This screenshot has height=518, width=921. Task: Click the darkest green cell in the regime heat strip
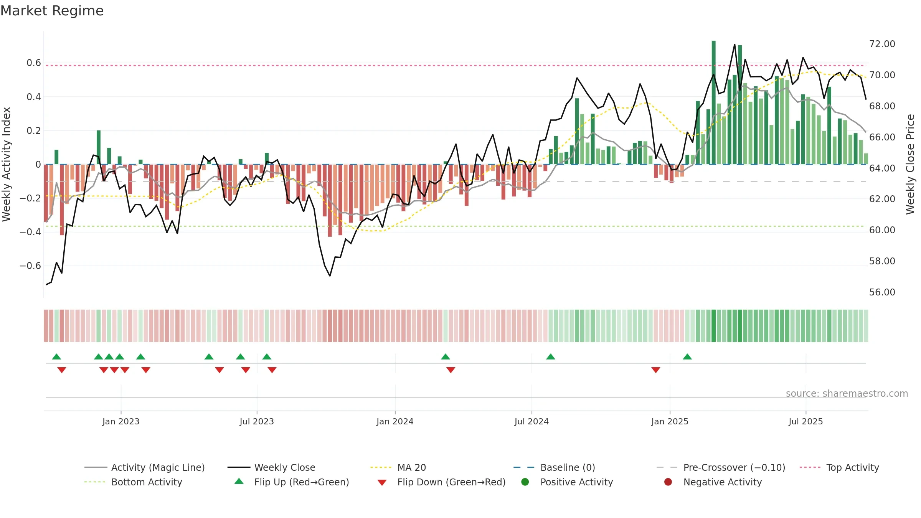713,326
